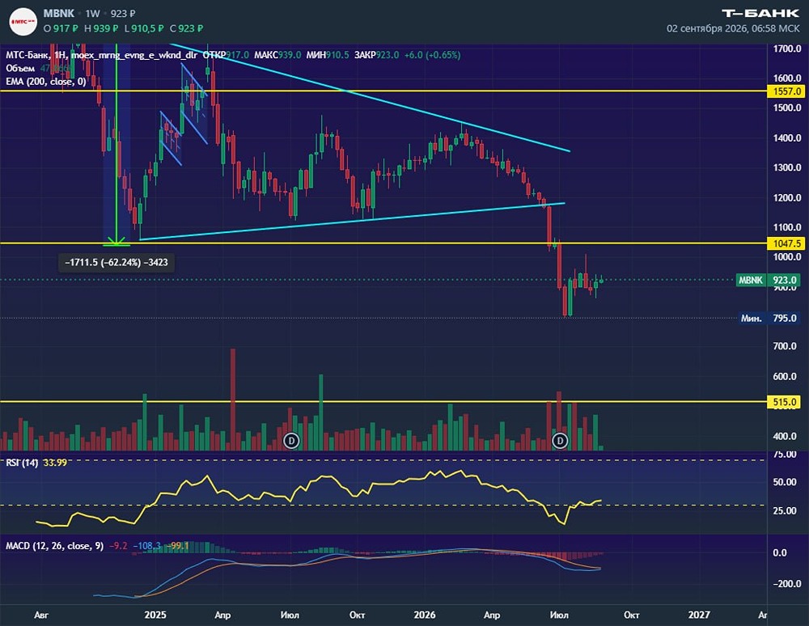
Task: Click the green MBNK 923.0 current price label
Action: (769, 280)
